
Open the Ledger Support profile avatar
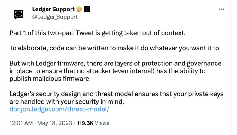point(18,14)
